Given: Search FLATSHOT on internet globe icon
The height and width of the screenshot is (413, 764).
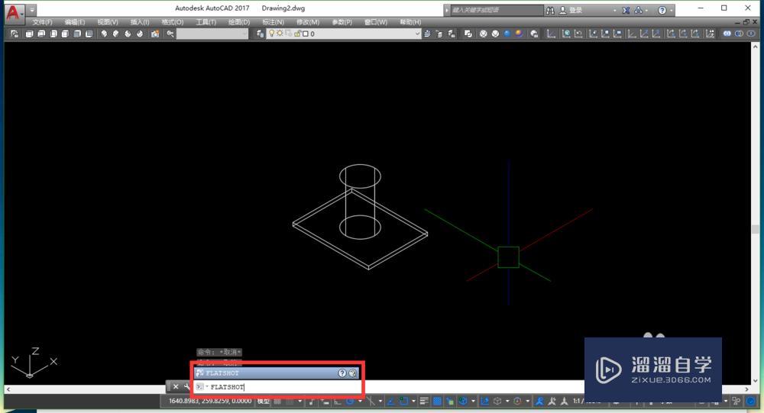Looking at the screenshot, I should (353, 373).
